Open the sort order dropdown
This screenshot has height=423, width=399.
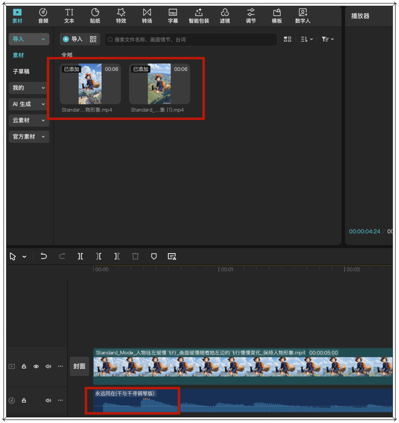tap(307, 39)
